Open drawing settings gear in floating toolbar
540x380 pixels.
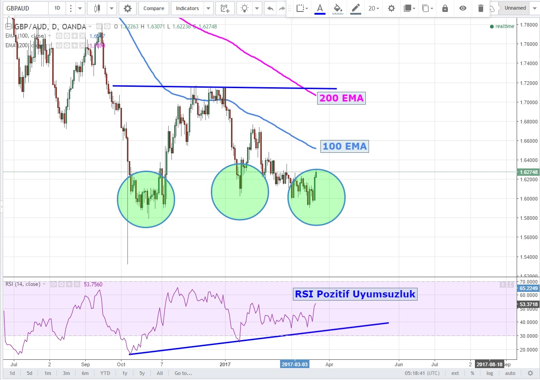coord(391,8)
